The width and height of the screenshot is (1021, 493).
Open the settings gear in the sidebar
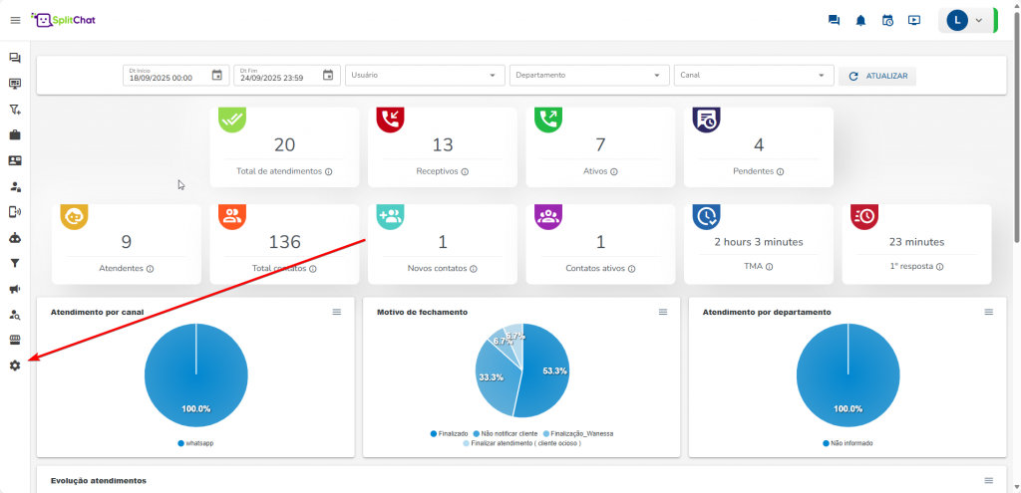click(x=15, y=366)
